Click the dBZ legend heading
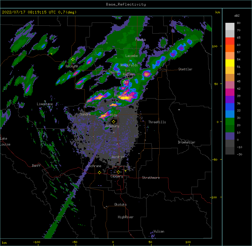The height and width of the screenshot is (246, 252). point(237,15)
